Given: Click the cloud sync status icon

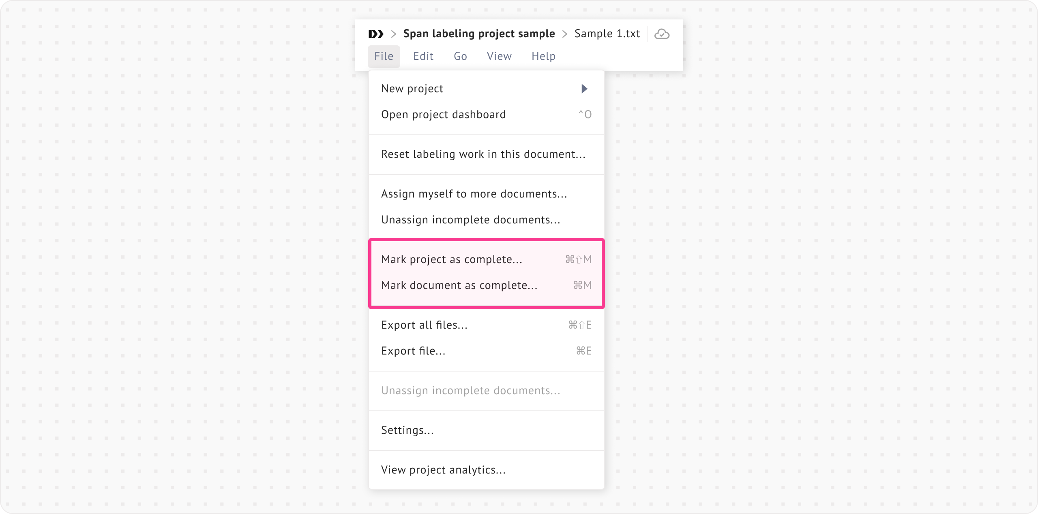Looking at the screenshot, I should pos(662,34).
